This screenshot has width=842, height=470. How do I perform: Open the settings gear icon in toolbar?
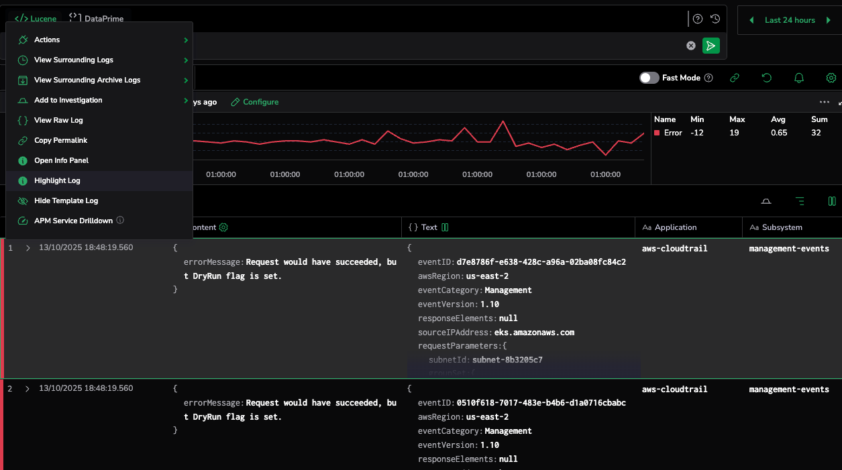coord(831,78)
